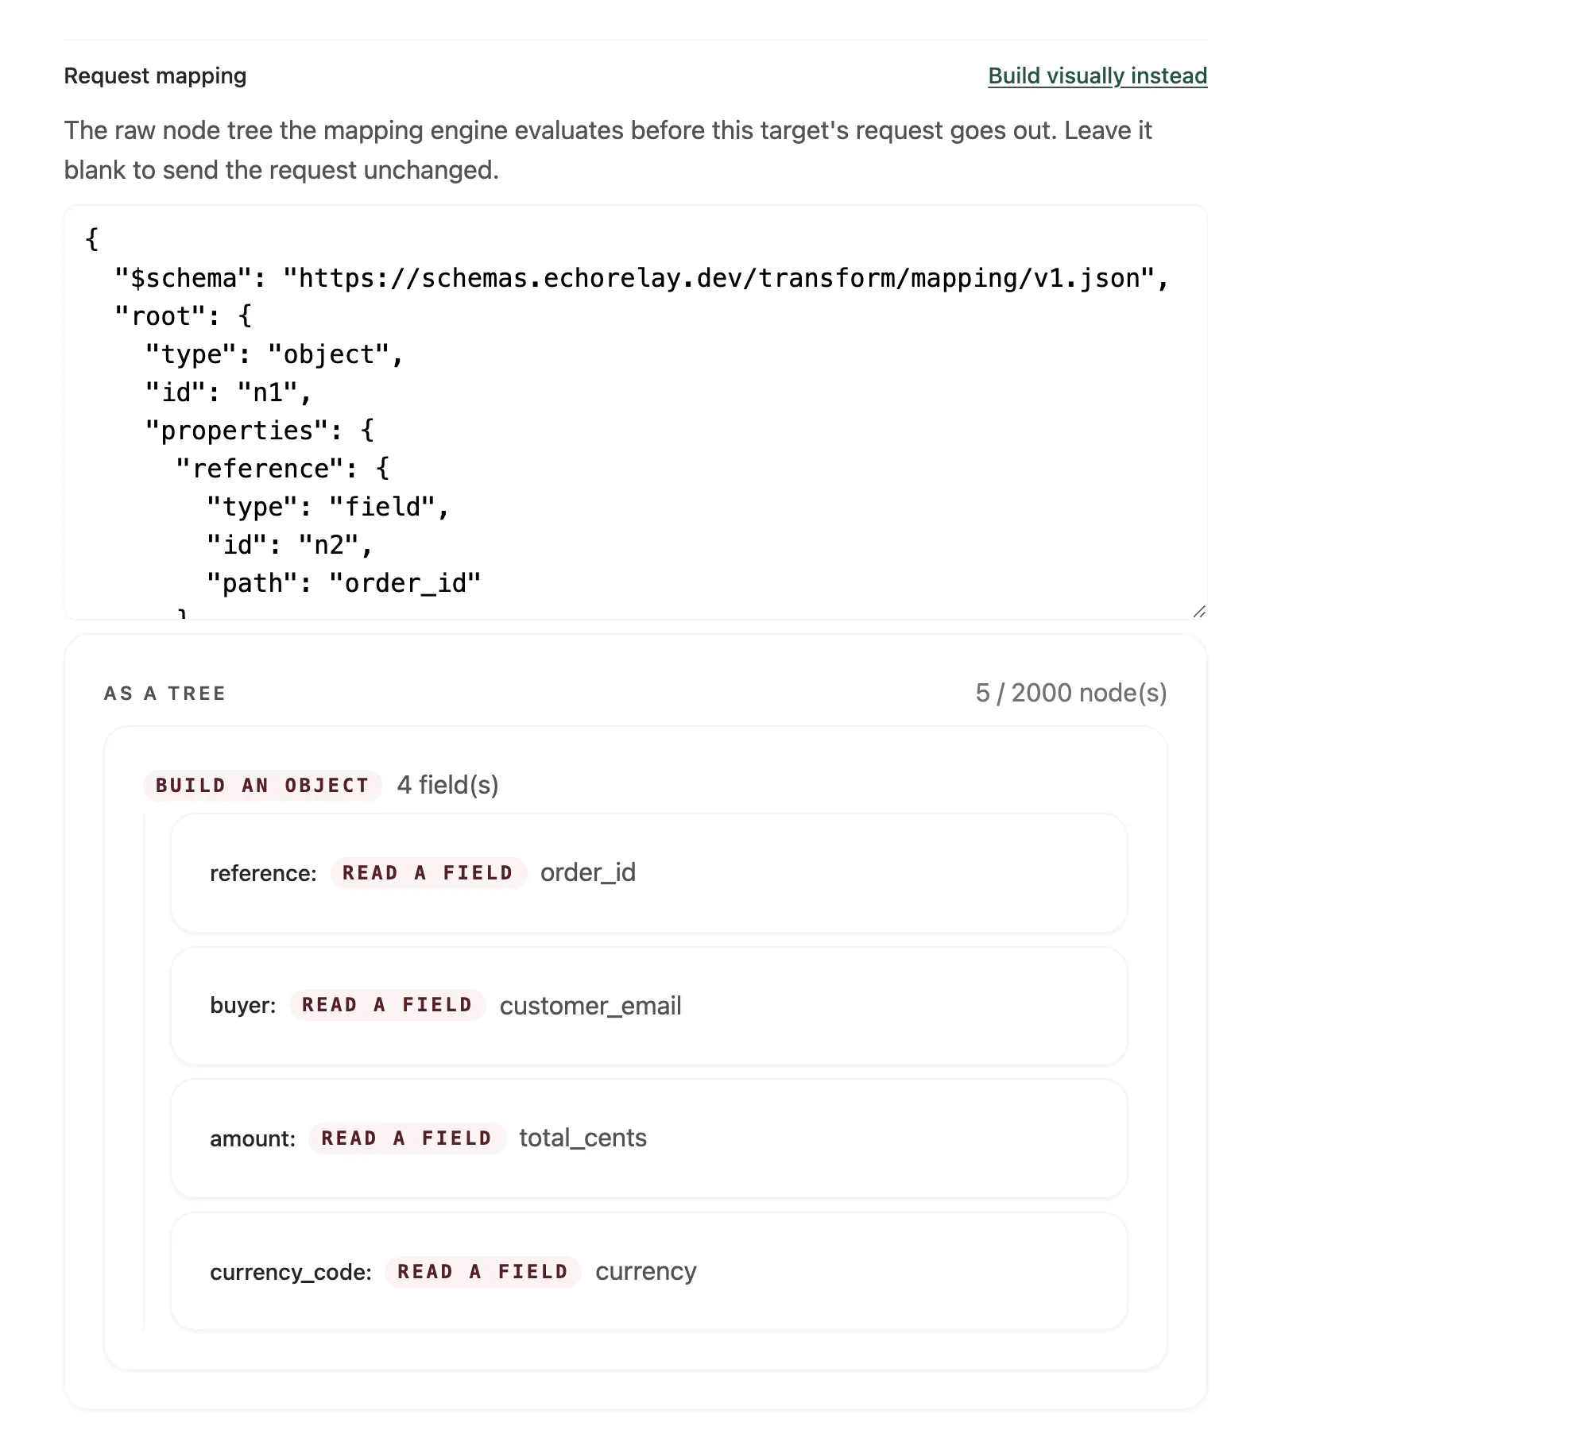Click the 'Request mapping' label
Screen dimensions: 1583x1430
(155, 76)
